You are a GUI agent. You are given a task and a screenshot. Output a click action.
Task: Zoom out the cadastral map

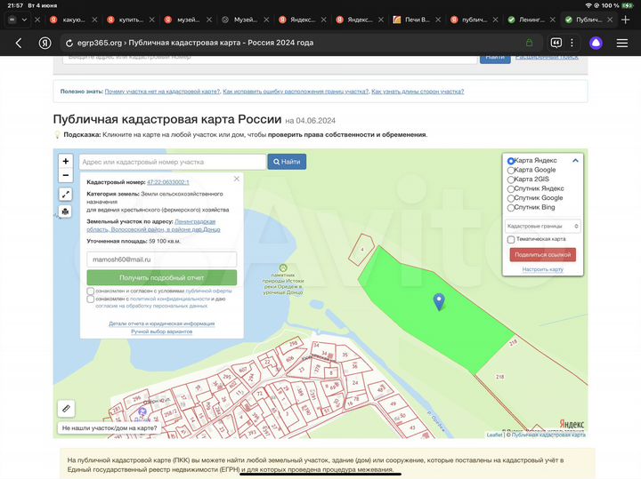[65, 175]
